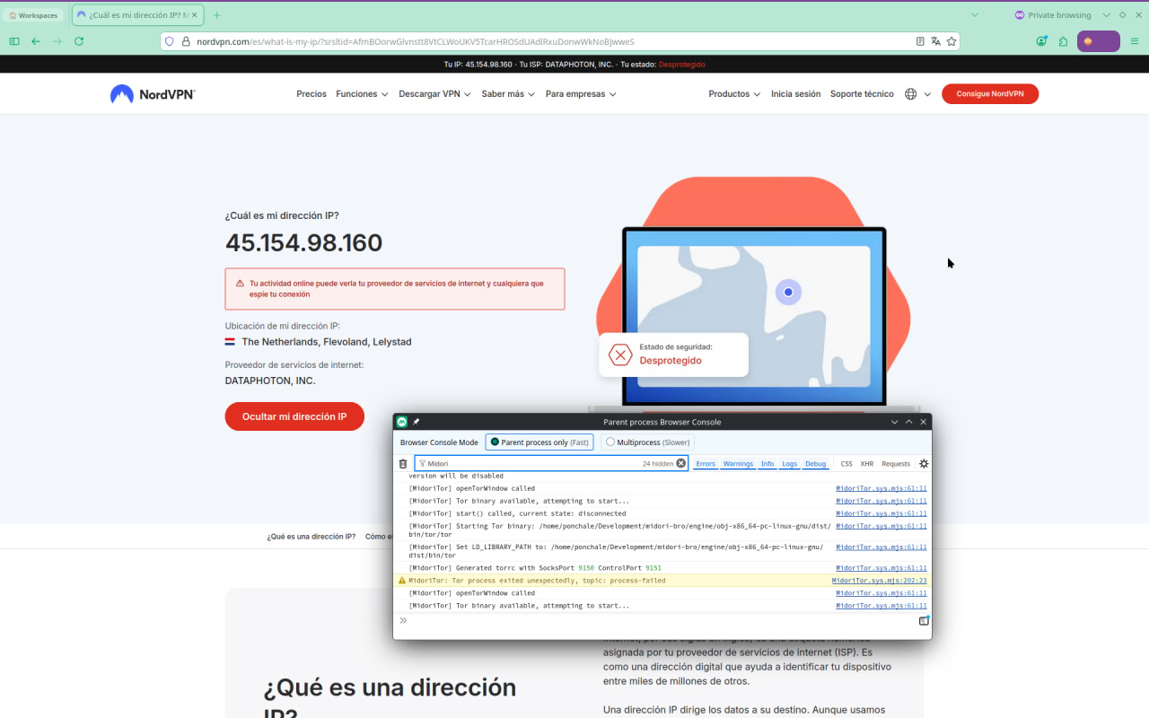Reload the current page
1149x718 pixels.
[79, 41]
